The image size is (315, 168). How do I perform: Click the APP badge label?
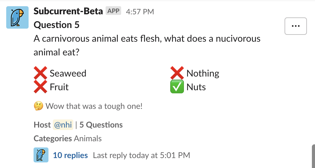coord(113,11)
